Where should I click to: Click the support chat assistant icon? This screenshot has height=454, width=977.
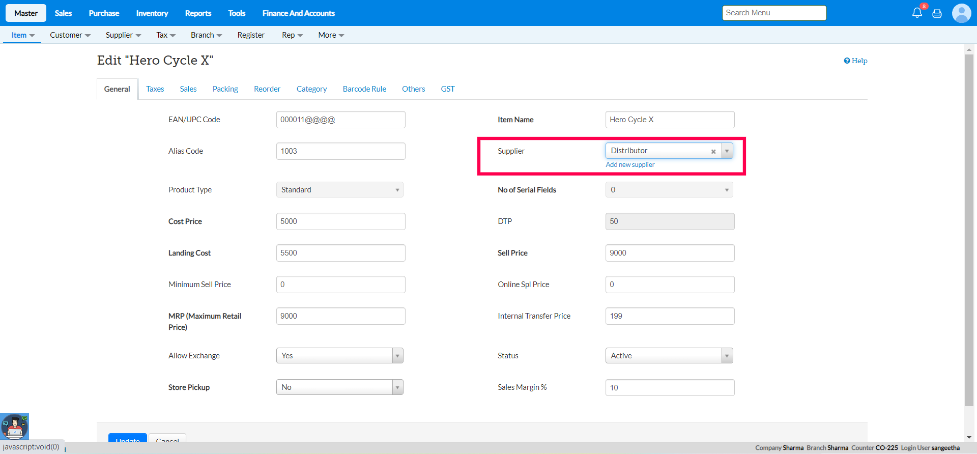pyautogui.click(x=15, y=426)
